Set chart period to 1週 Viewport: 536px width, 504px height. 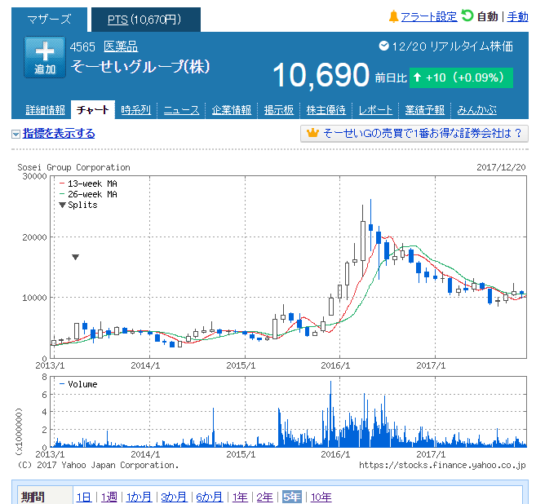click(x=109, y=497)
